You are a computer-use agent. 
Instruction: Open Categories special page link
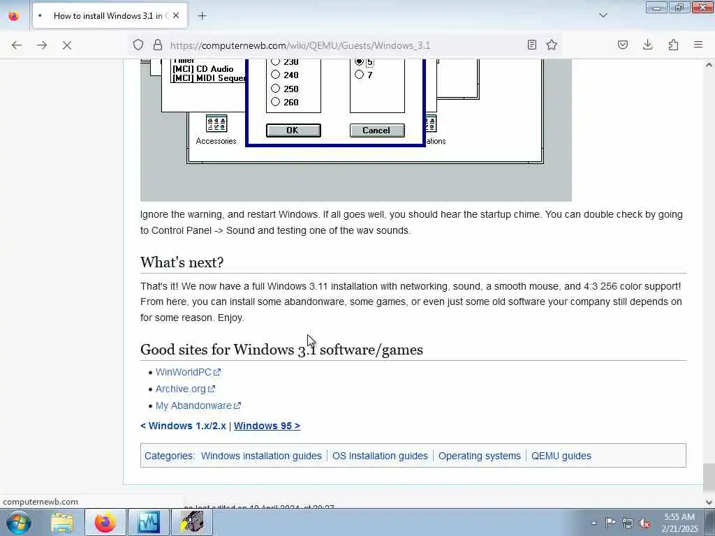click(x=168, y=456)
